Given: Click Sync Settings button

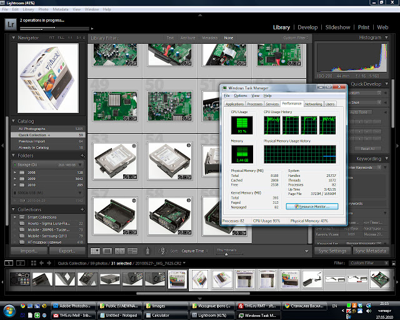Looking at the screenshot, I should 332,251.
